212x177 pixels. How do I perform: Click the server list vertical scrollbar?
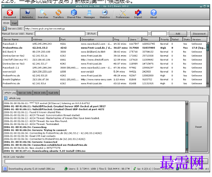[208, 64]
